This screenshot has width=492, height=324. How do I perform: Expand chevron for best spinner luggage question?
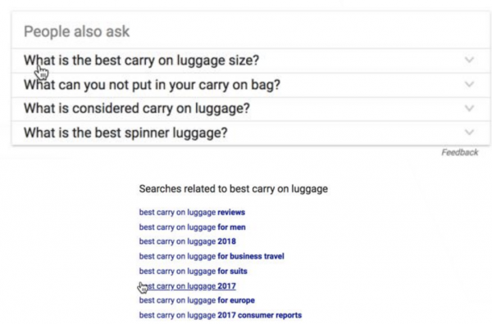pyautogui.click(x=469, y=133)
